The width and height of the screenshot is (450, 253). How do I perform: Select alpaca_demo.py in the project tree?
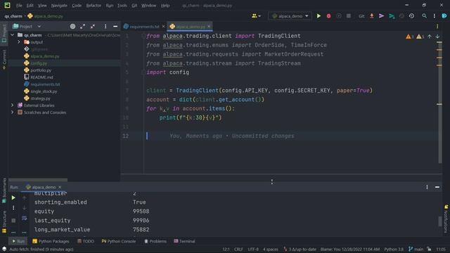click(x=45, y=56)
